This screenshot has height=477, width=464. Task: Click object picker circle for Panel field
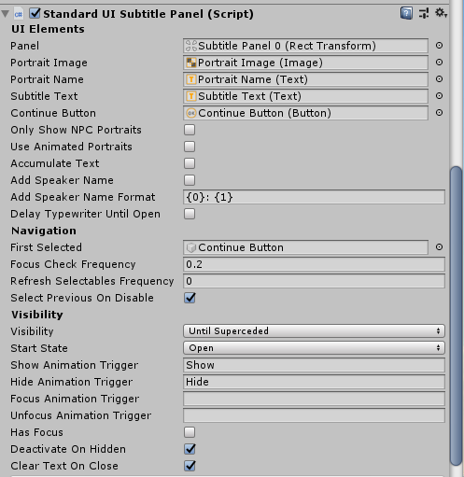[x=439, y=46]
